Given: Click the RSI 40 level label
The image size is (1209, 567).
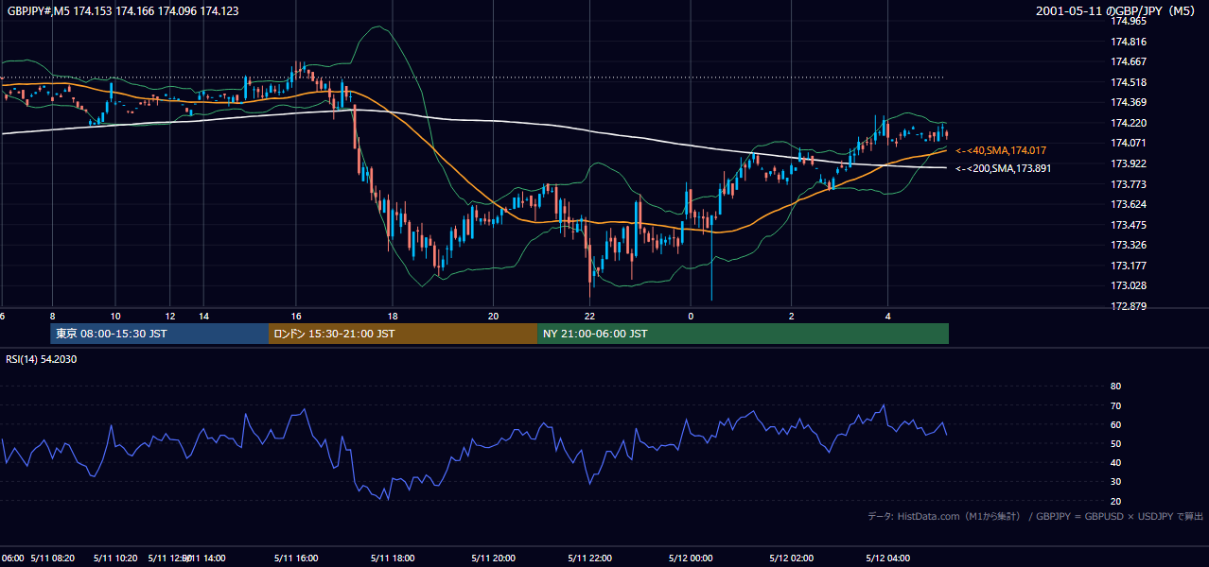Looking at the screenshot, I should pyautogui.click(x=1115, y=462).
